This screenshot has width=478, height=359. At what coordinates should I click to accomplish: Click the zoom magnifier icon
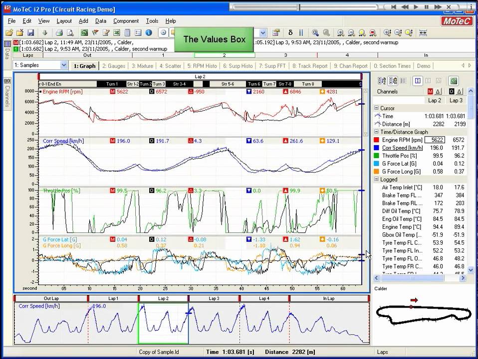pyautogui.click(x=315, y=32)
